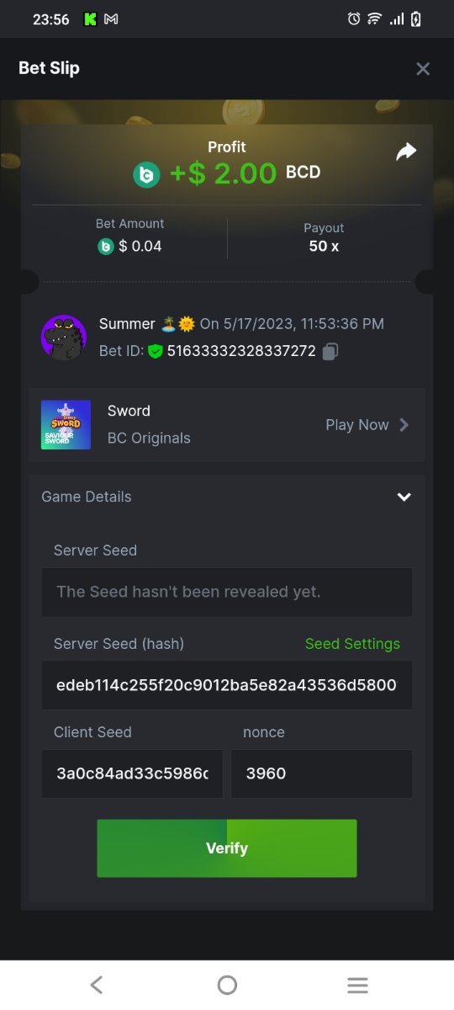454x1010 pixels.
Task: Tap the BCD coin icon beside profit
Action: coord(146,174)
